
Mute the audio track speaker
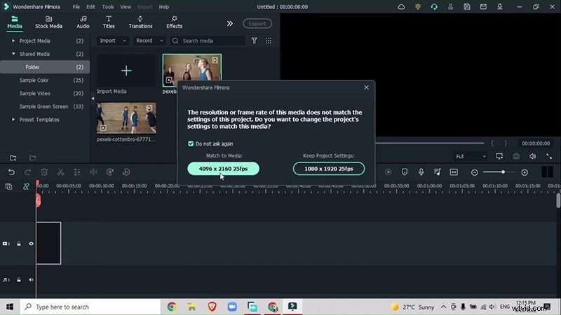31,279
